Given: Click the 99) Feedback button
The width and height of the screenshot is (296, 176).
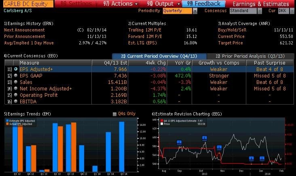Looking at the screenshot, I should click(x=203, y=4).
